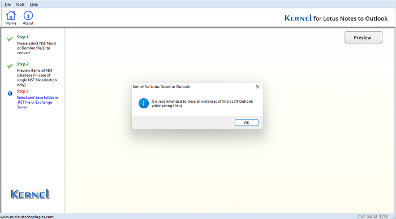The height and width of the screenshot is (219, 396).
Task: Click the SCRL status indicator
Action: pyautogui.click(x=384, y=217)
